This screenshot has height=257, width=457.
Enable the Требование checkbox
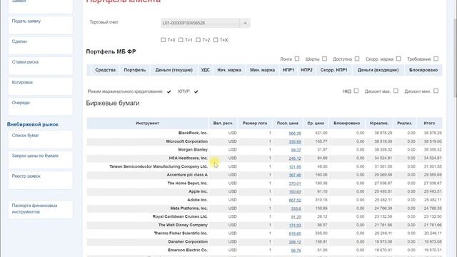436,59
